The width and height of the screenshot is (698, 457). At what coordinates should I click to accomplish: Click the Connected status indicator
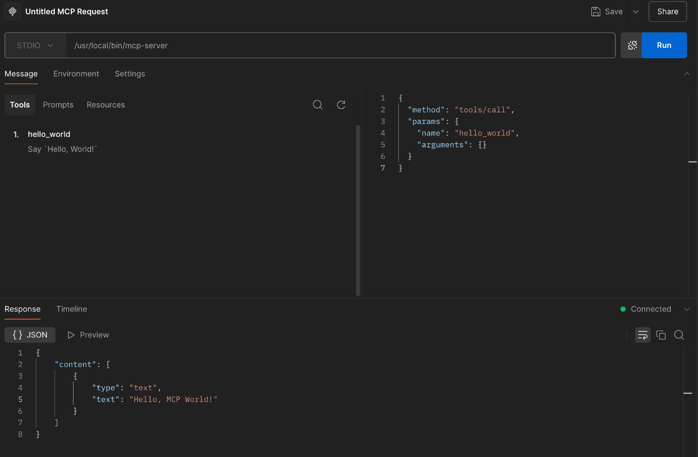(x=646, y=309)
